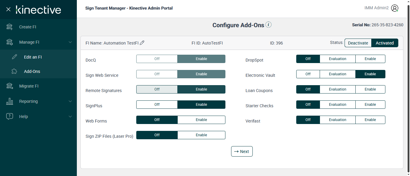Open the Configure Add-Ons info icon
The height and width of the screenshot is (176, 410).
[x=269, y=25]
